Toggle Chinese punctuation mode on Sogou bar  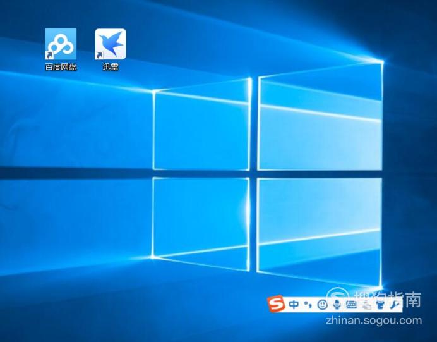pyautogui.click(x=308, y=304)
